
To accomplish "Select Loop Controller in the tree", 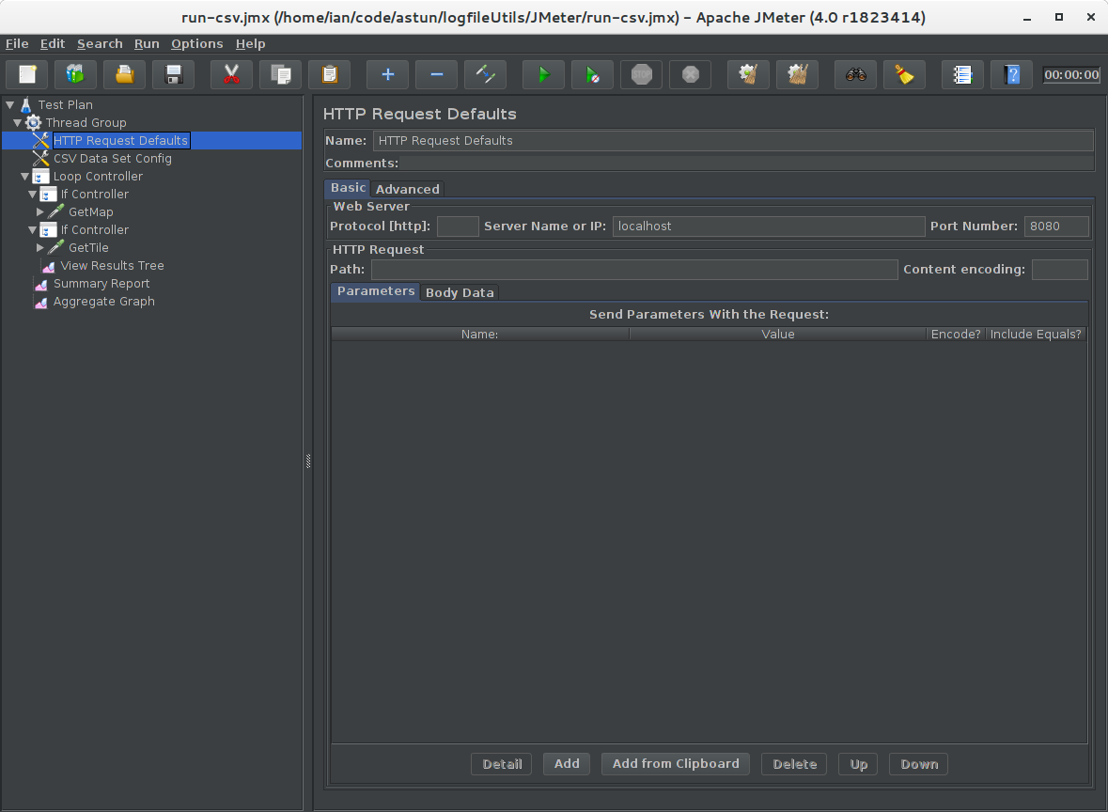I will pos(98,176).
